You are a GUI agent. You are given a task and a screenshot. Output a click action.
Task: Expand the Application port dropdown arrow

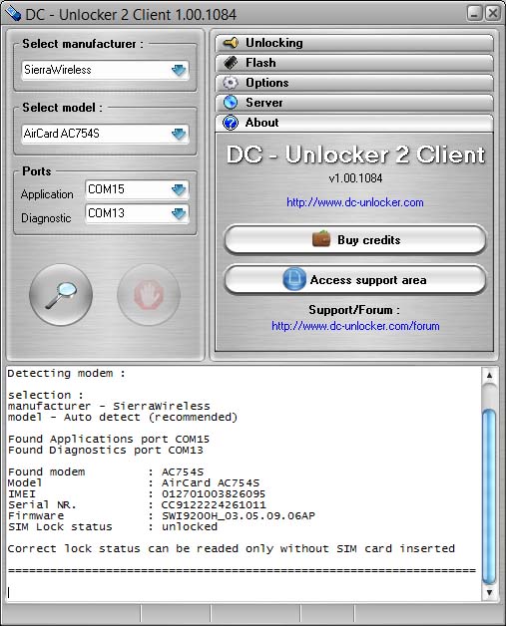coord(179,189)
